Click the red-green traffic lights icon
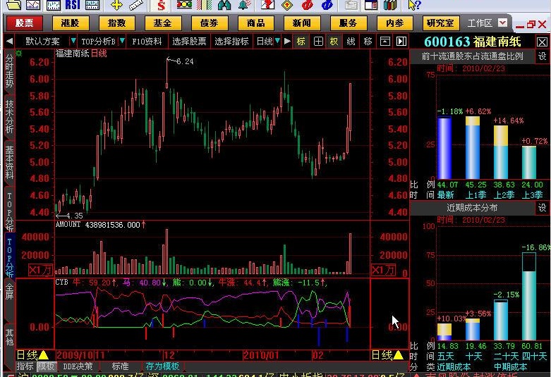 click(x=184, y=4)
